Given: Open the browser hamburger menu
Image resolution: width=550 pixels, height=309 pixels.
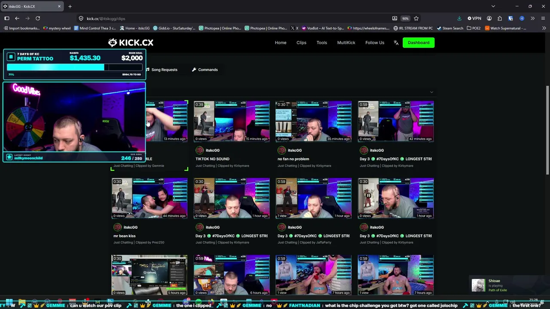Looking at the screenshot, I should click(543, 18).
